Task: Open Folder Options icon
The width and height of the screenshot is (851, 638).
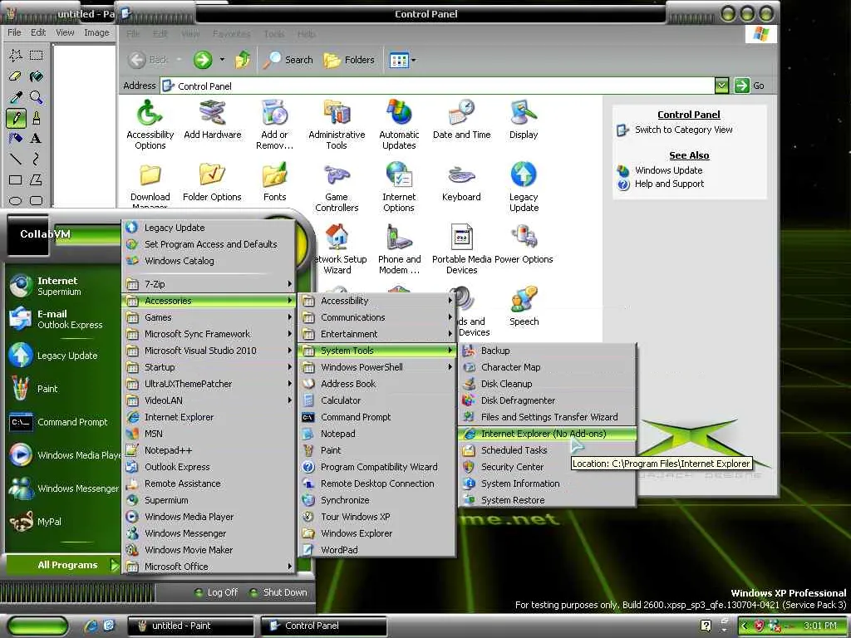Action: pyautogui.click(x=212, y=182)
